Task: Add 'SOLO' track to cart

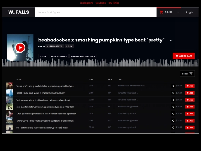Action: click(x=190, y=93)
